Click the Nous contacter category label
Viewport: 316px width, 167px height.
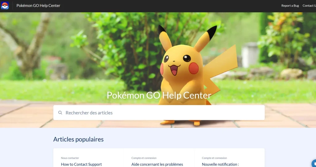coord(70,158)
